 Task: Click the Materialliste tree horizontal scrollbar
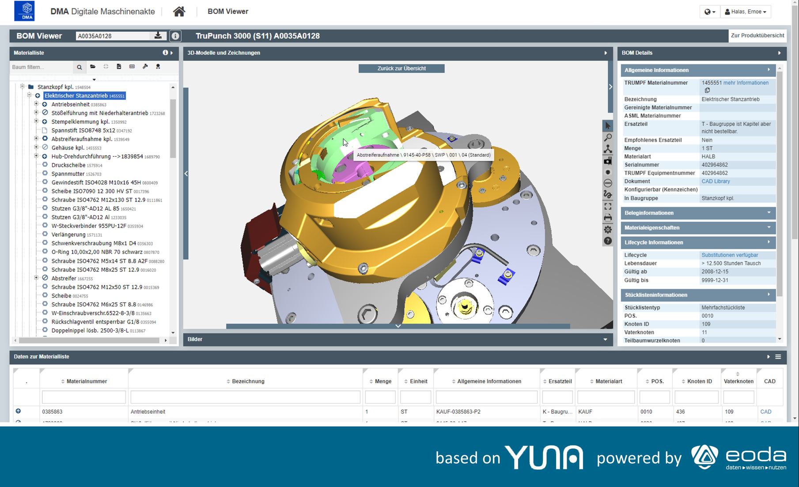[89, 340]
